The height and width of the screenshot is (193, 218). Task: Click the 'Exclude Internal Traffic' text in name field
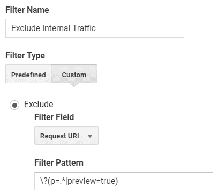54,28
